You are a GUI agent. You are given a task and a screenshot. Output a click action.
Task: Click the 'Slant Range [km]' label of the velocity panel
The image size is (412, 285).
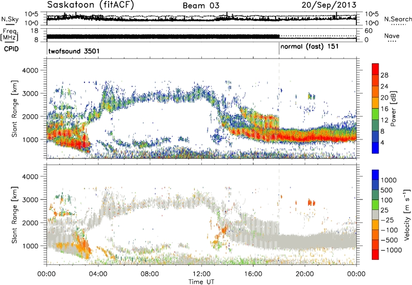[14, 215]
